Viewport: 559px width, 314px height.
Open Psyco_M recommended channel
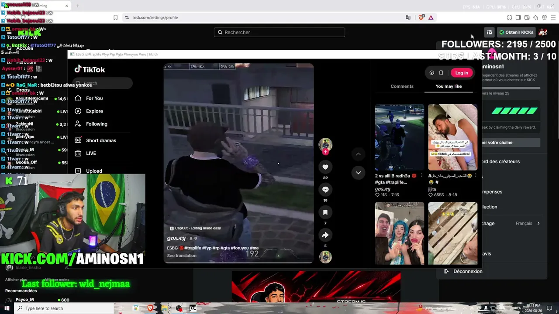24,300
